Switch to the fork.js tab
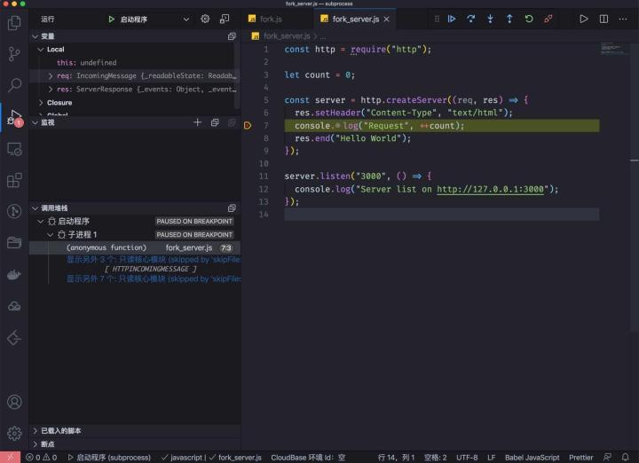 (x=271, y=19)
